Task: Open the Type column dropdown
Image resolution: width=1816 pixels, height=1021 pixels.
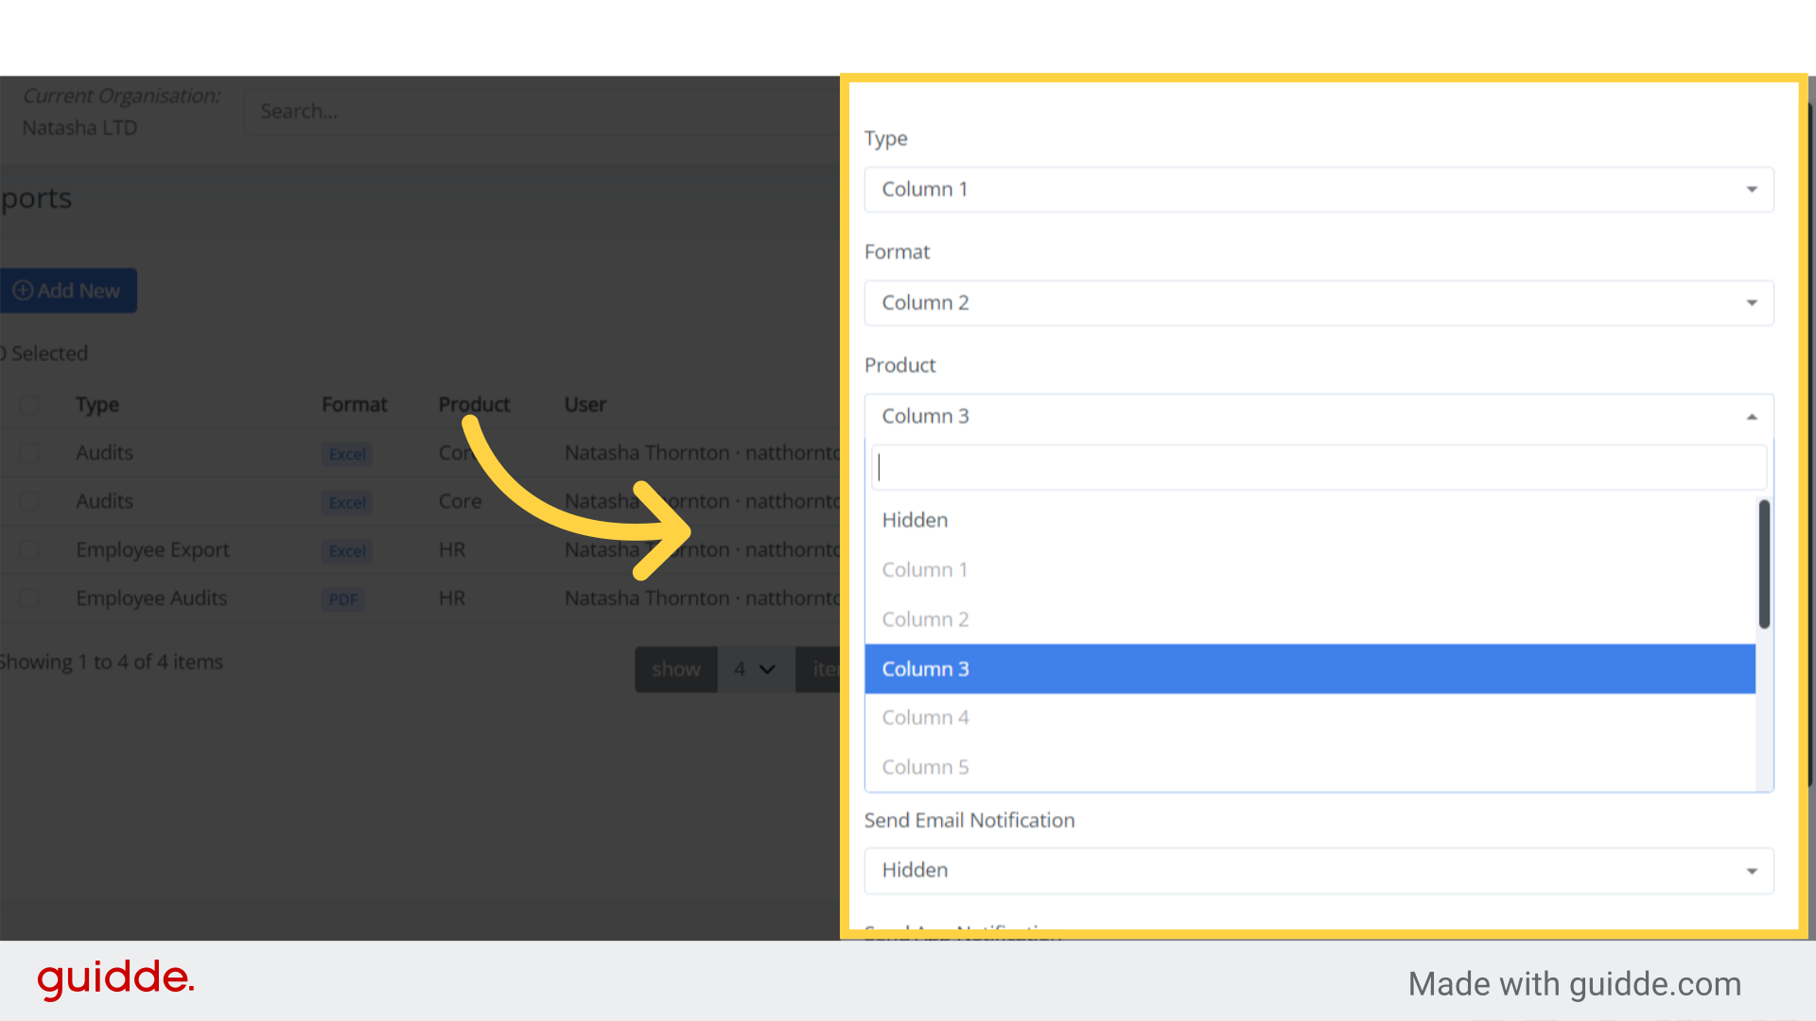Action: click(x=1318, y=189)
